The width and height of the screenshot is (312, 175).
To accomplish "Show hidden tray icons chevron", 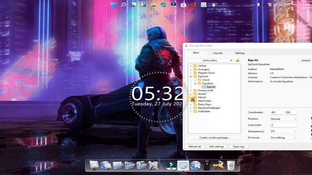I will (x=253, y=4).
